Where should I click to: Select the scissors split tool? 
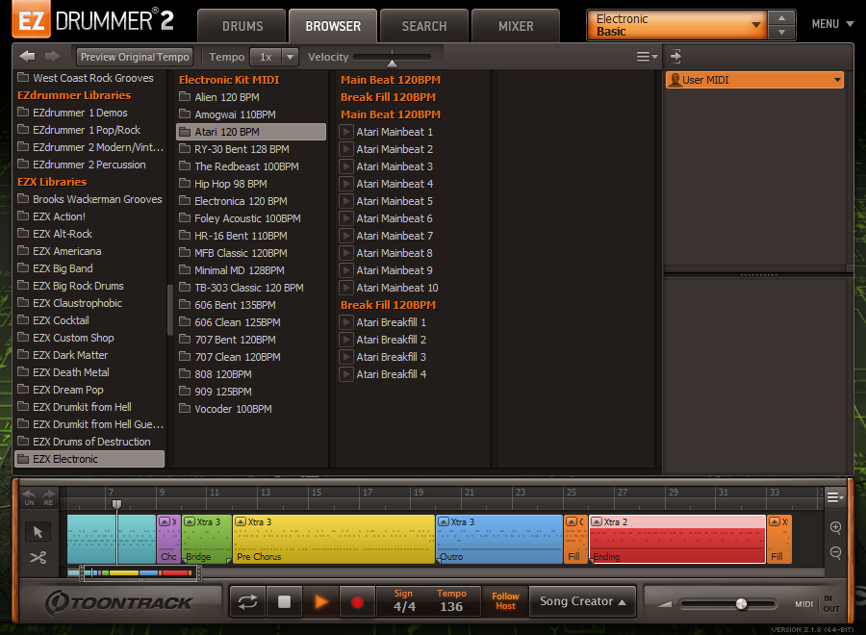point(38,557)
